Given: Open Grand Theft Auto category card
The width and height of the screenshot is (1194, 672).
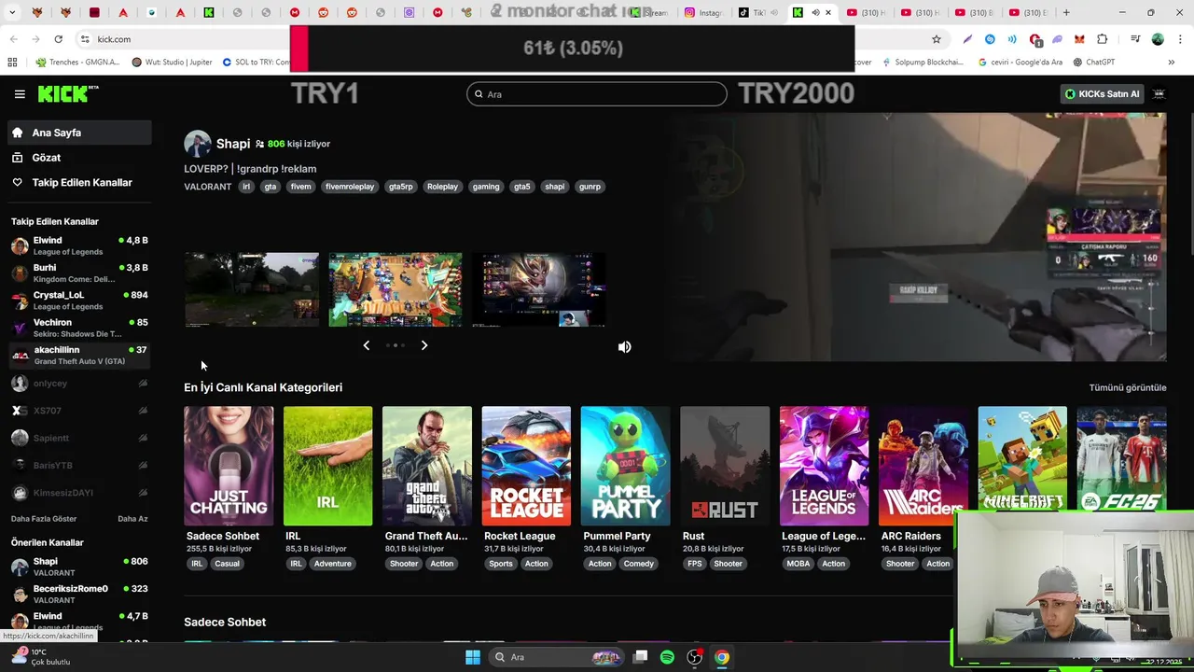Looking at the screenshot, I should coord(427,466).
